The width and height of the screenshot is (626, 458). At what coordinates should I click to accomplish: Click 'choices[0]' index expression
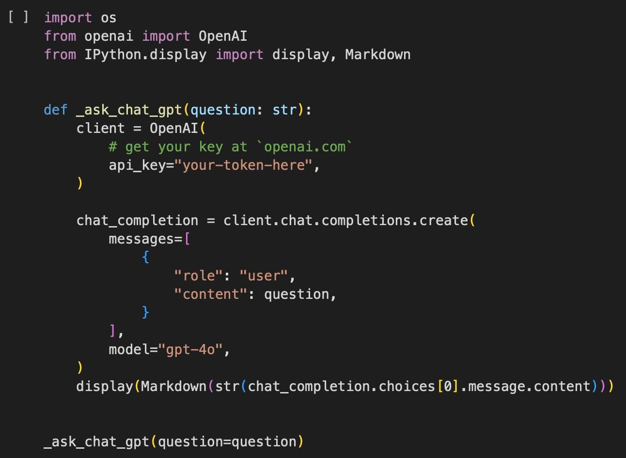tap(419, 387)
